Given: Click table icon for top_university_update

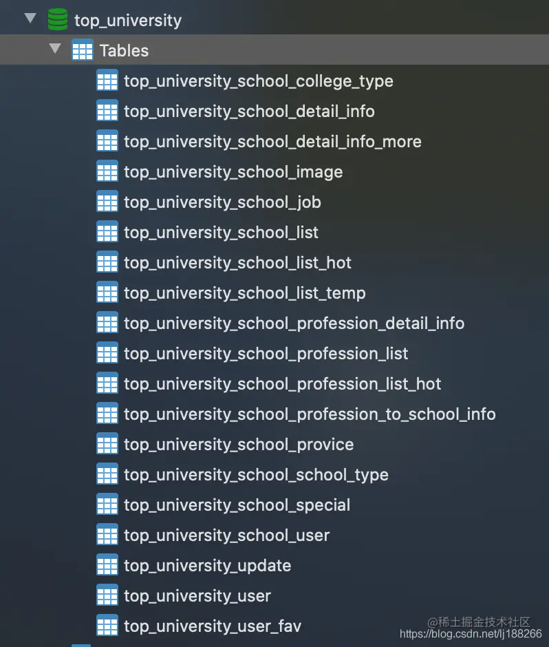Looking at the screenshot, I should tap(107, 565).
